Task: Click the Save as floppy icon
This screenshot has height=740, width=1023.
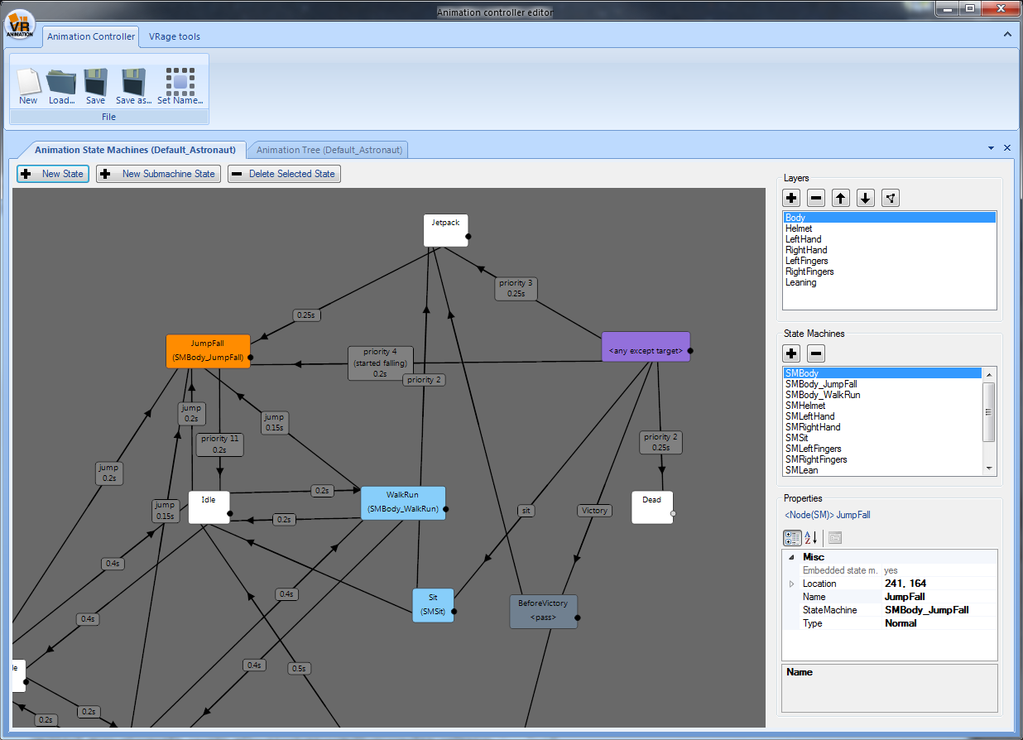Action: coord(133,83)
